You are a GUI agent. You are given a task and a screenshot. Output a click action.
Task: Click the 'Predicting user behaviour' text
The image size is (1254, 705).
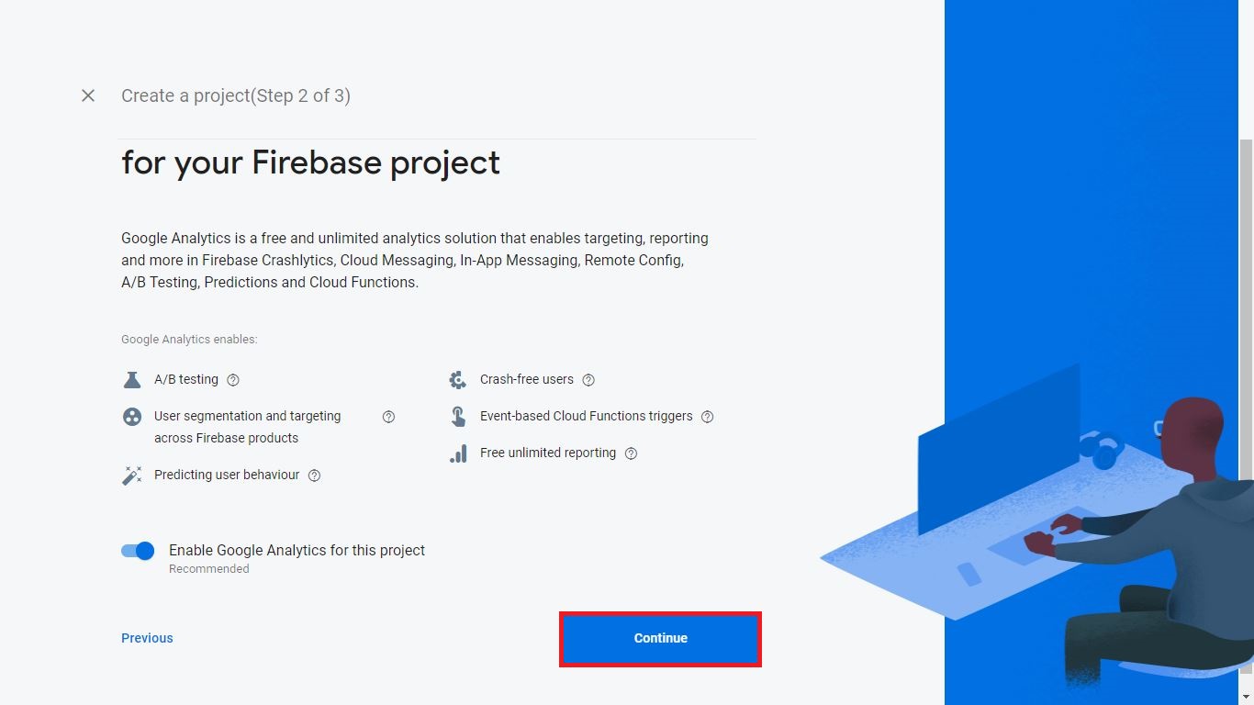[227, 475]
